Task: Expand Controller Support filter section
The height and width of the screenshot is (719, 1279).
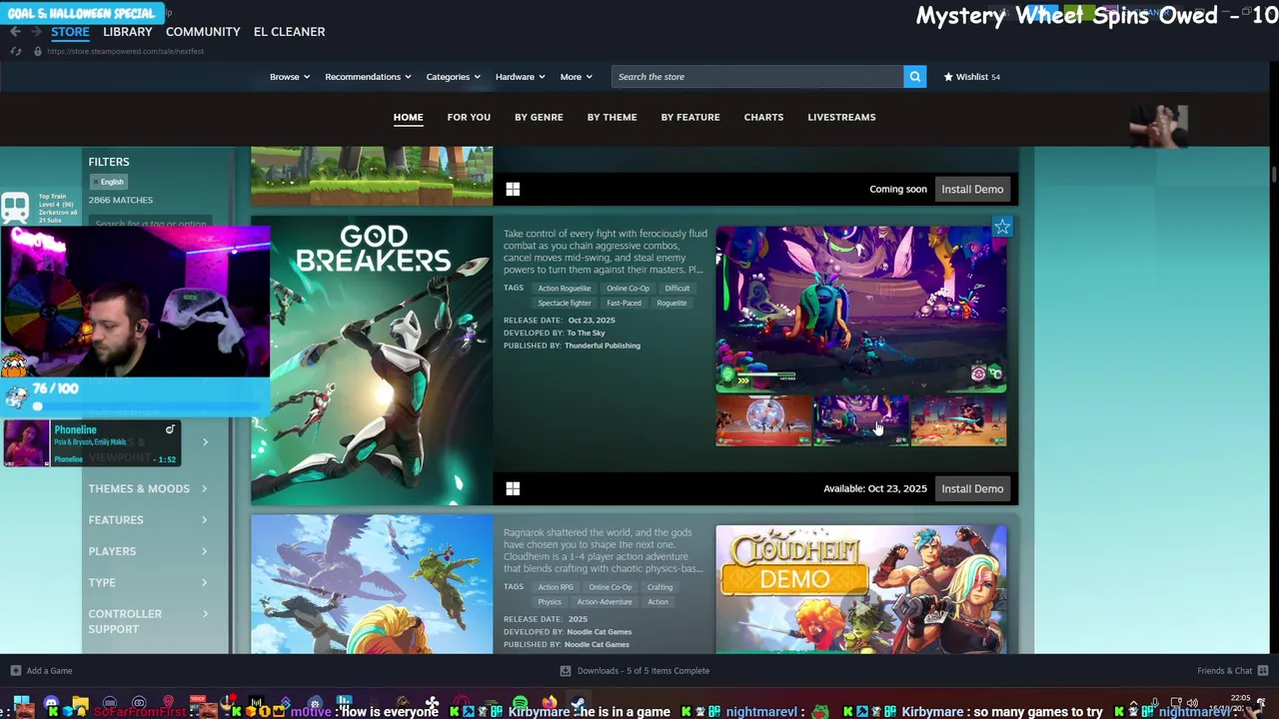Action: pyautogui.click(x=148, y=621)
